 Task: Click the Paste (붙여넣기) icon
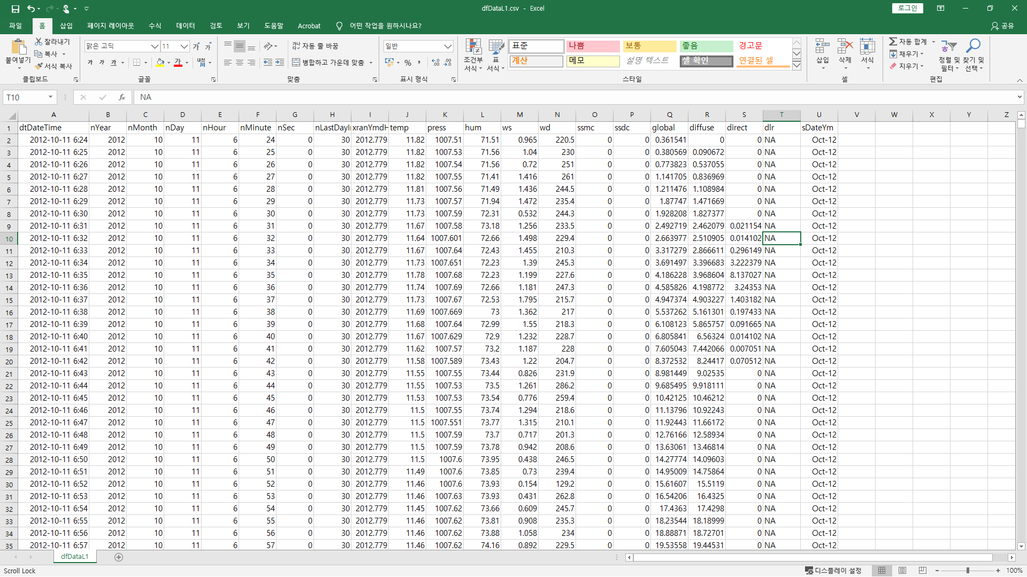click(x=18, y=48)
